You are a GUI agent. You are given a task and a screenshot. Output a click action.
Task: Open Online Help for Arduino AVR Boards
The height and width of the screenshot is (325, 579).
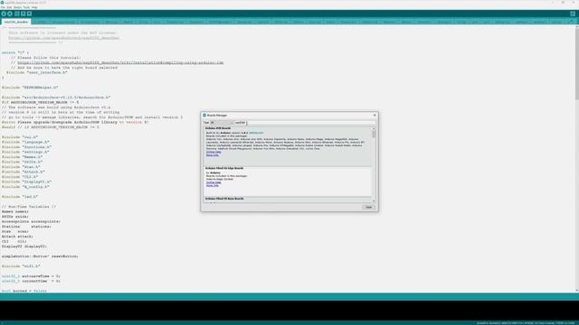tap(214, 152)
